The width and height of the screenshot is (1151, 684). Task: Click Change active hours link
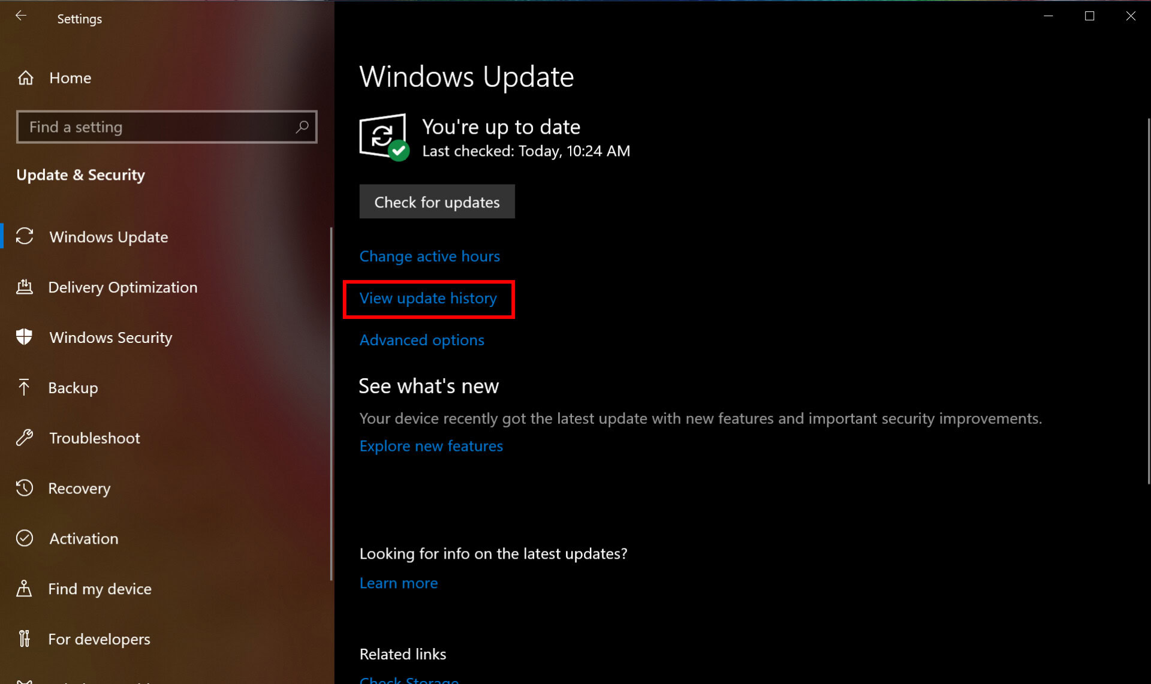pyautogui.click(x=429, y=256)
